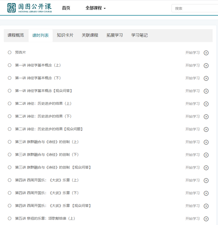Open lesson 第三讲 族群融合【观众问答】
218x225 pixels.
(x=53, y=167)
